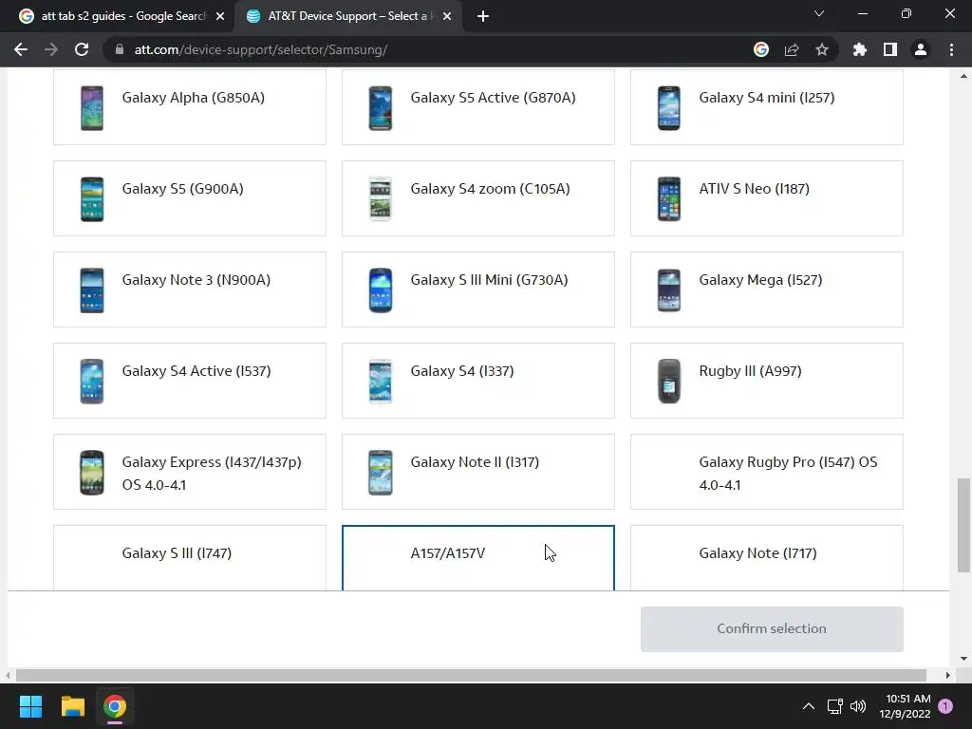View site security lock info
The width and height of the screenshot is (972, 729).
click(x=120, y=49)
